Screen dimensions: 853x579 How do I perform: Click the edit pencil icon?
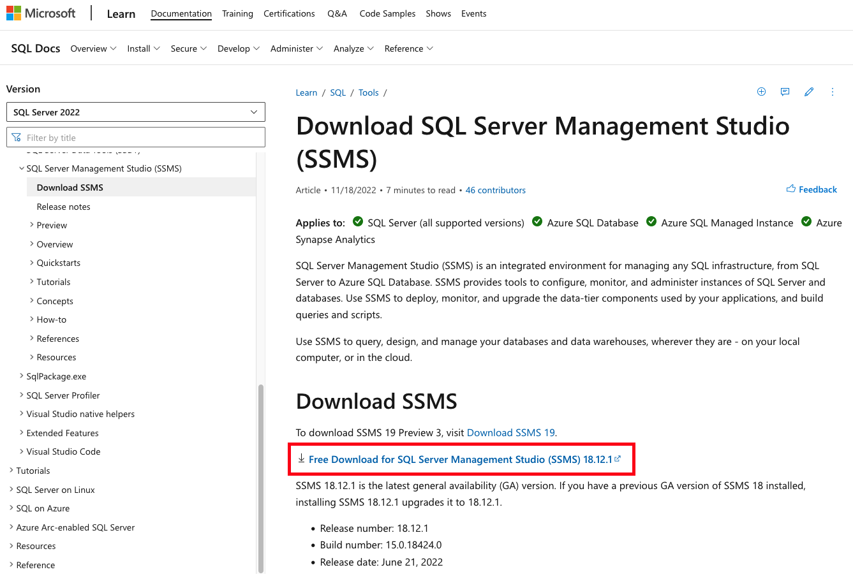pos(809,92)
